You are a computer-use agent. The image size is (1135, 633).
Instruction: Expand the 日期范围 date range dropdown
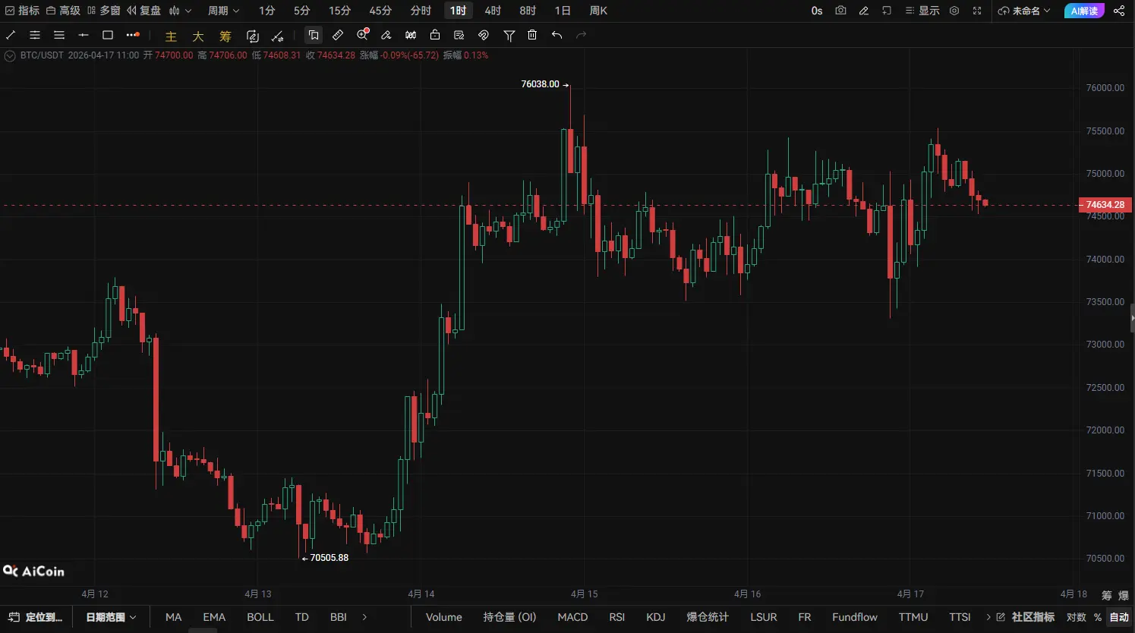111,617
